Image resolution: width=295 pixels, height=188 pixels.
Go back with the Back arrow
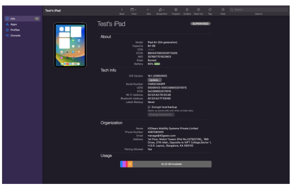122,9
